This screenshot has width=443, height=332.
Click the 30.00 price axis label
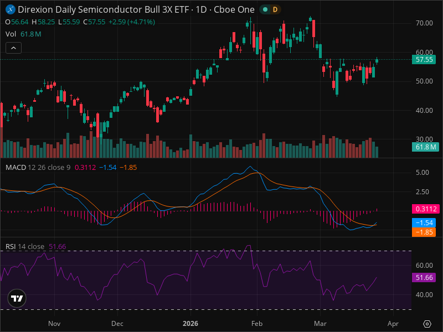point(424,139)
